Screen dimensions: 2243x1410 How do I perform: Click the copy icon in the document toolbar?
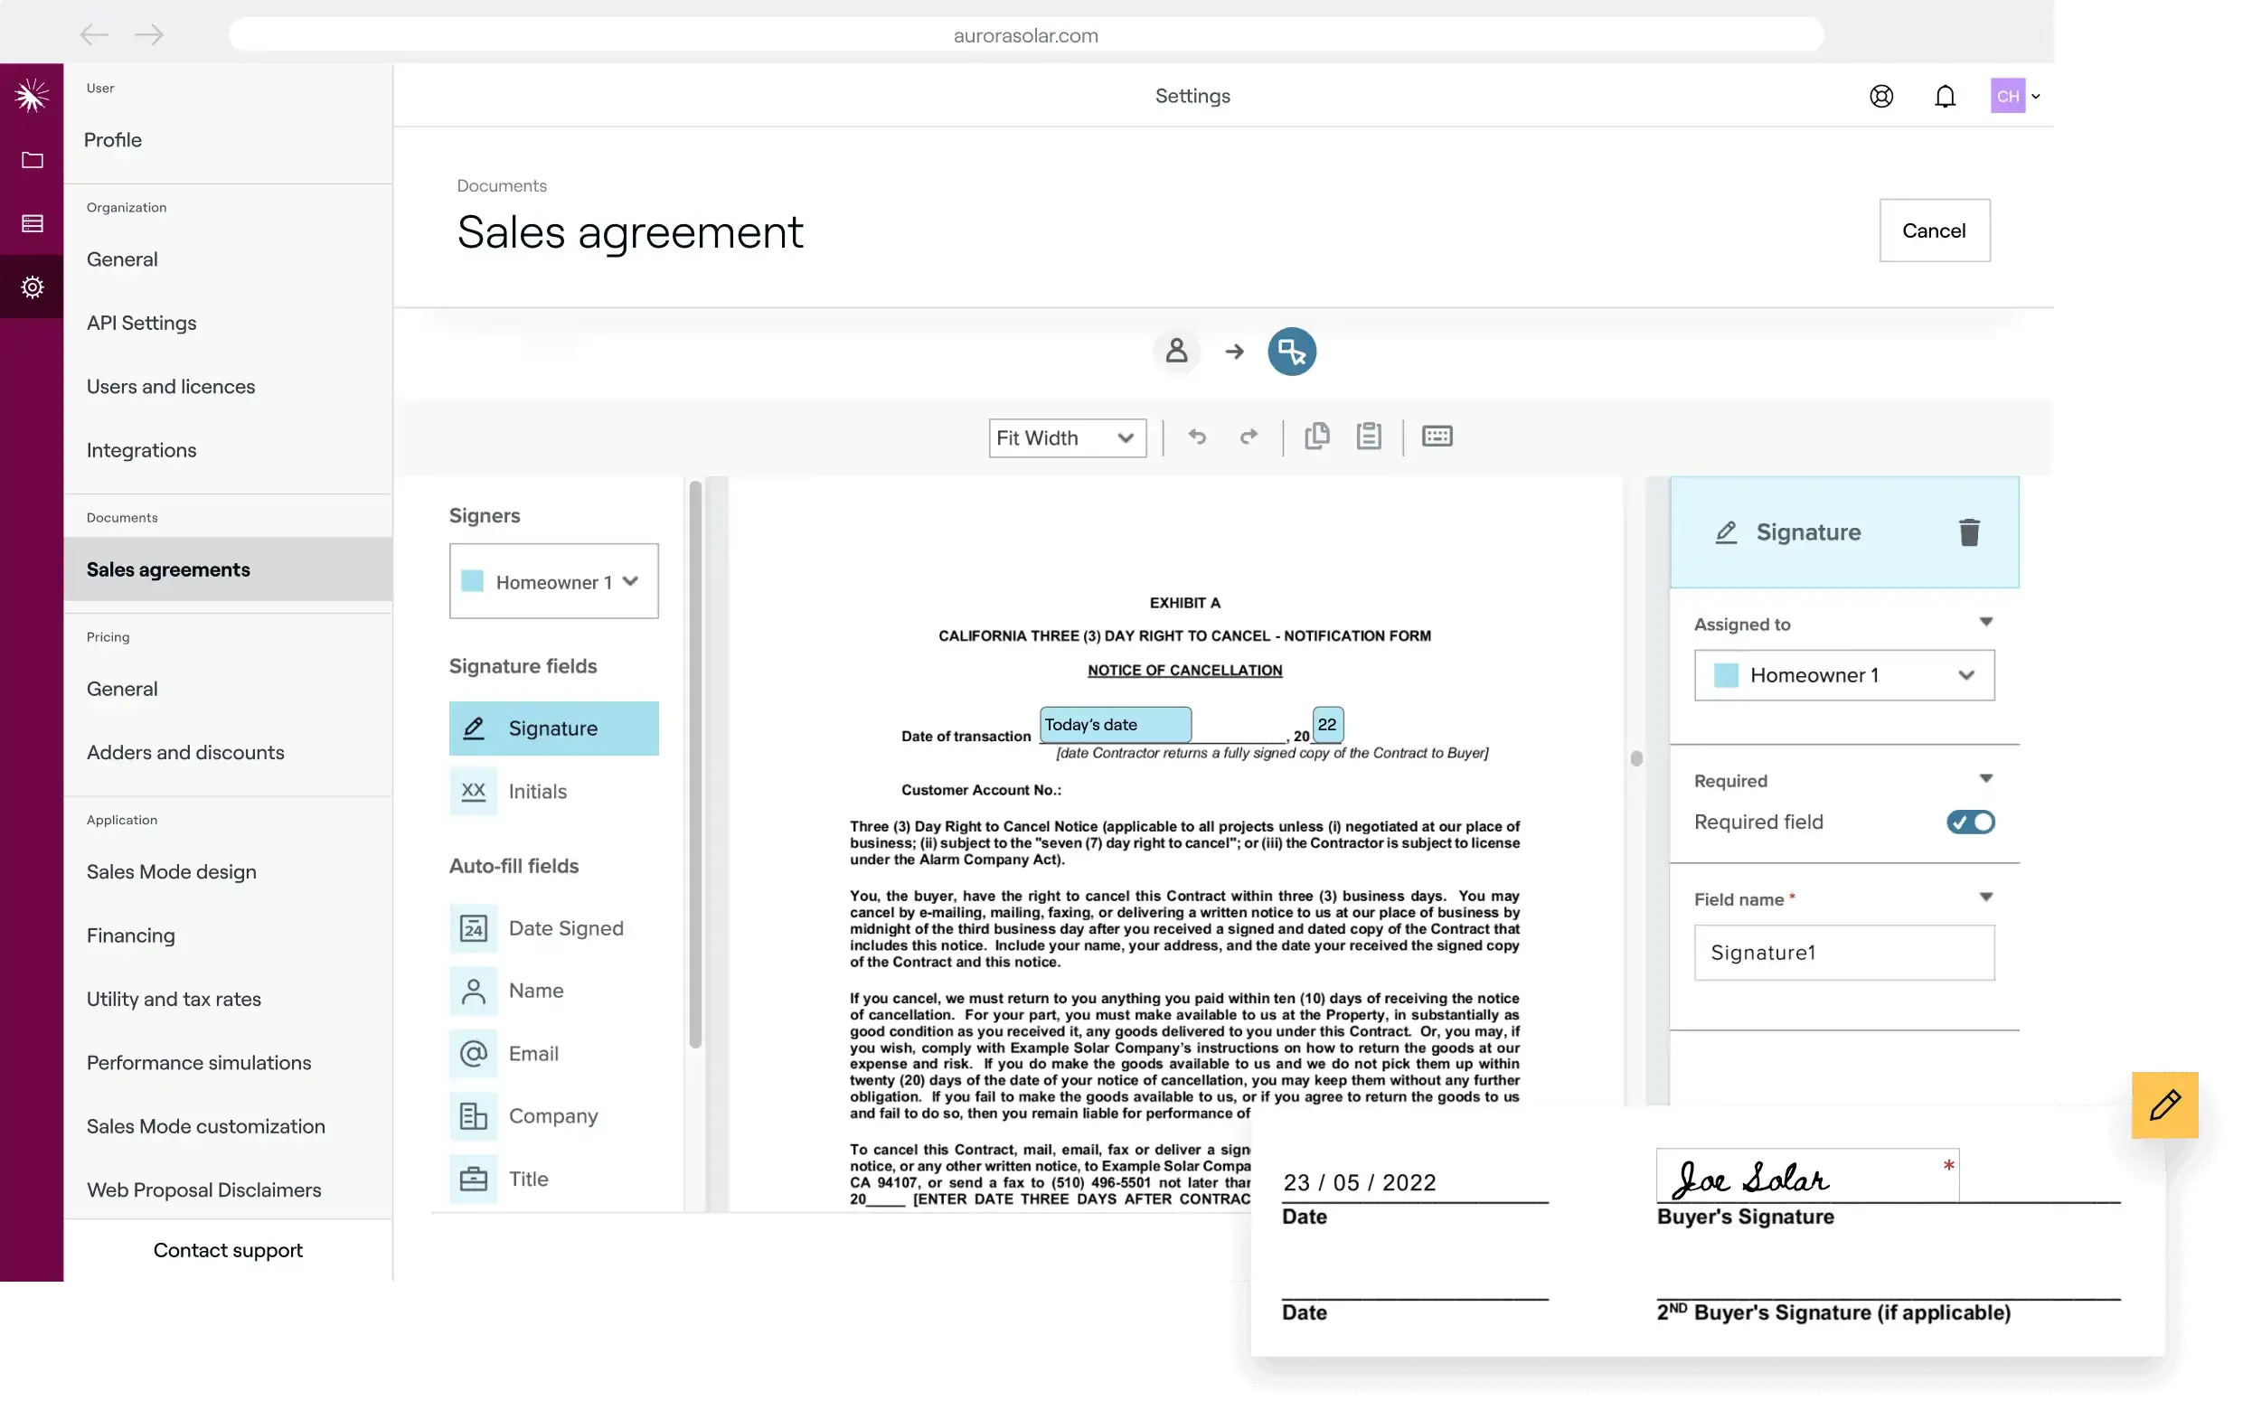click(x=1316, y=436)
